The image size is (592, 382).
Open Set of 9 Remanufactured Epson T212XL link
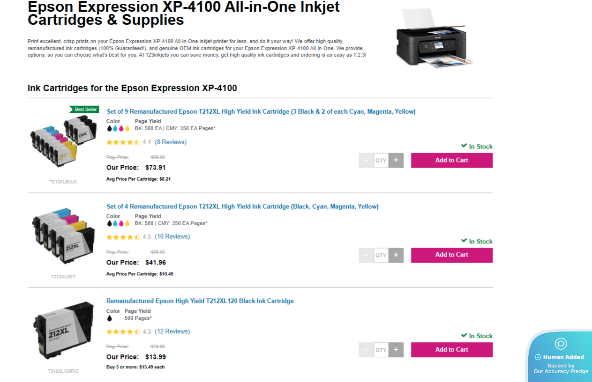261,111
